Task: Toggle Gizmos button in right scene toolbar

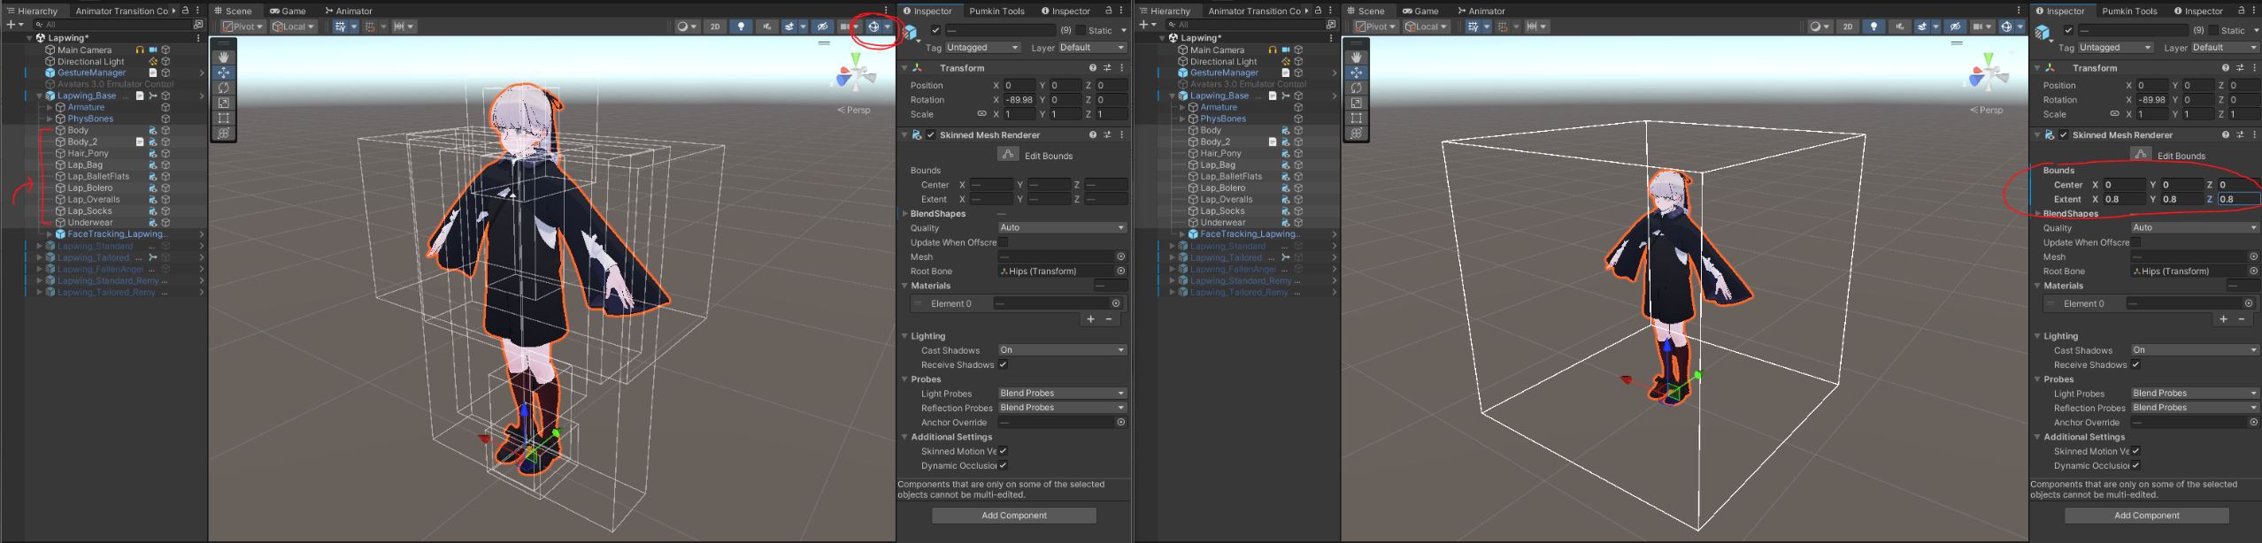Action: coord(2006,27)
